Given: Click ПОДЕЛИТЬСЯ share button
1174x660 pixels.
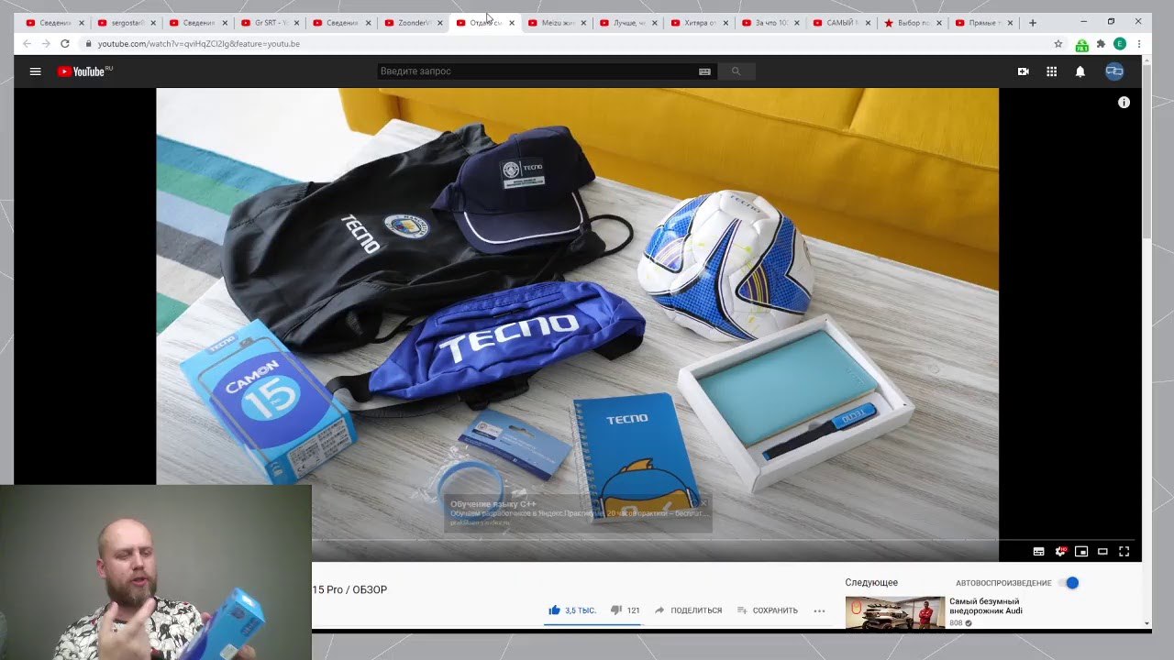Looking at the screenshot, I should [x=688, y=610].
